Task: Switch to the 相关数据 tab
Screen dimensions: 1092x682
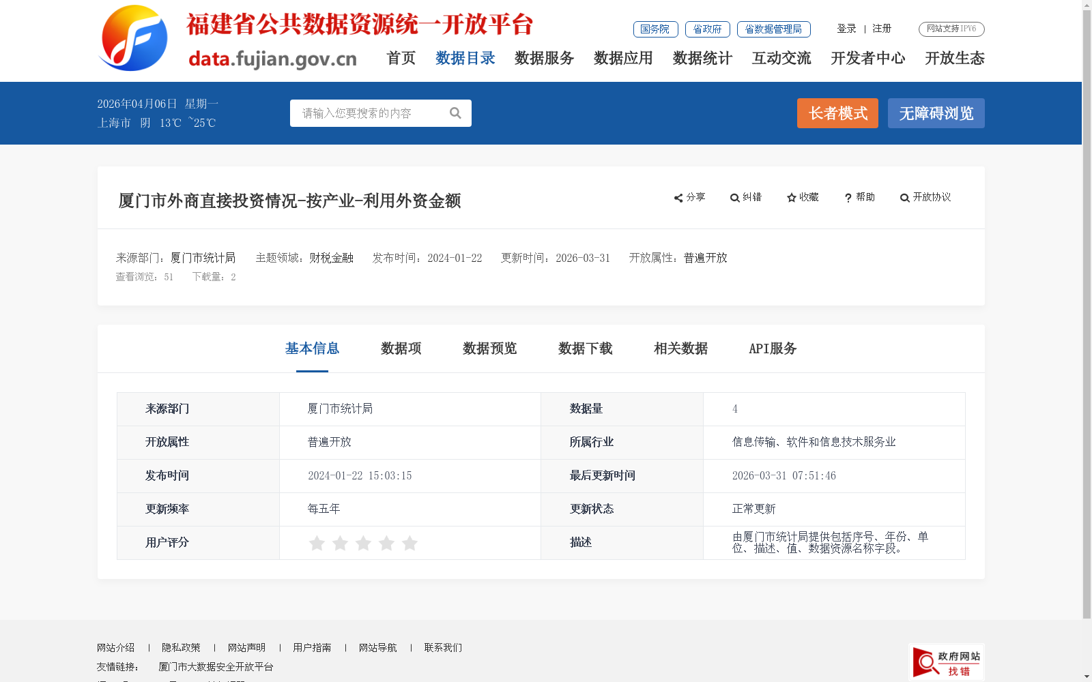Action: pyautogui.click(x=680, y=349)
